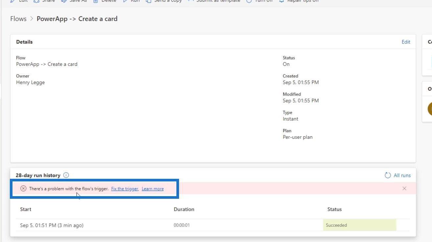Click the 00:00:01 duration value
This screenshot has height=242, width=432.
182,225
